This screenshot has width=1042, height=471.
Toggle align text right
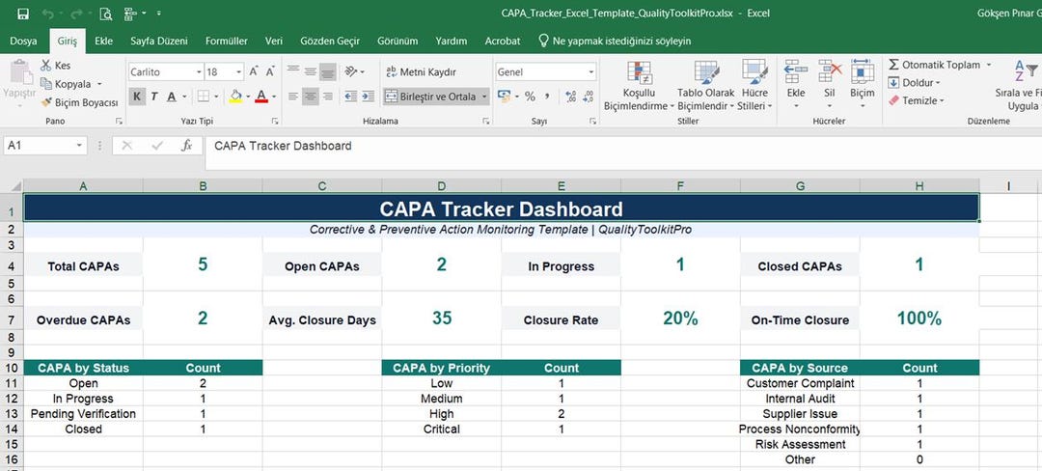[x=328, y=97]
